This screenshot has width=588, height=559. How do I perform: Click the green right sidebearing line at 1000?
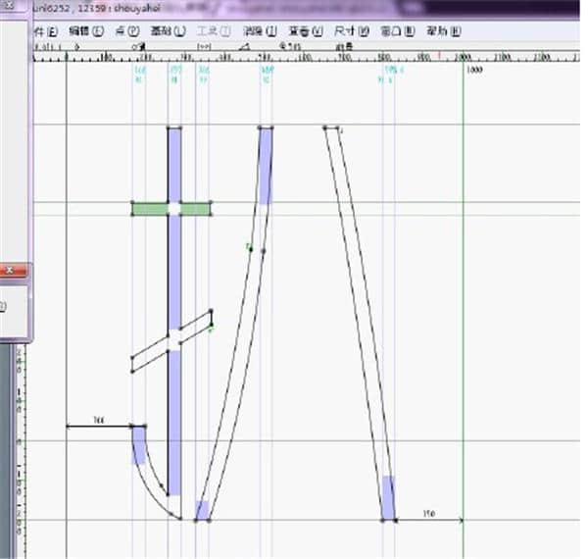pos(463,294)
